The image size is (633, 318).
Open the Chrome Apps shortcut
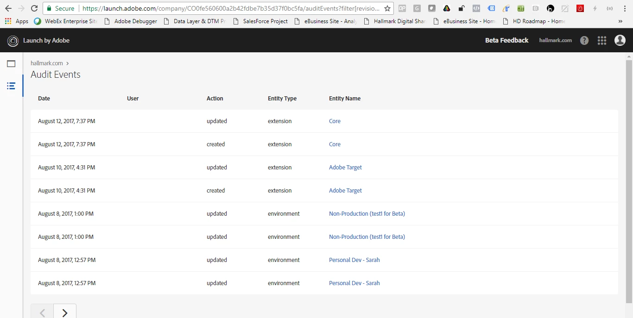(17, 21)
